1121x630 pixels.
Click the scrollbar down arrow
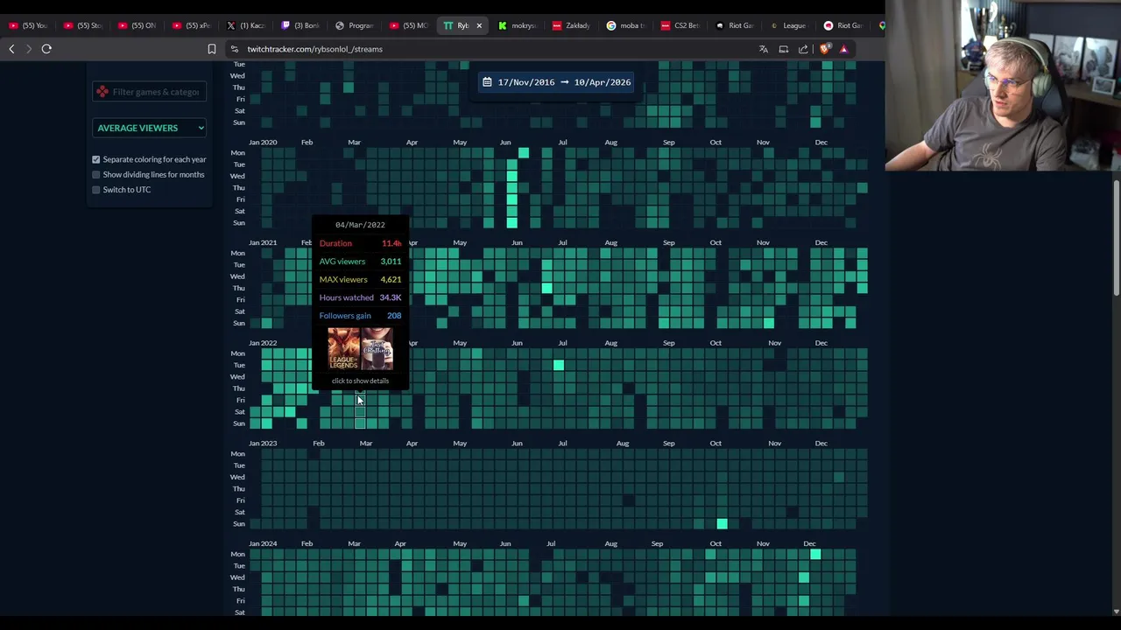point(1117,612)
